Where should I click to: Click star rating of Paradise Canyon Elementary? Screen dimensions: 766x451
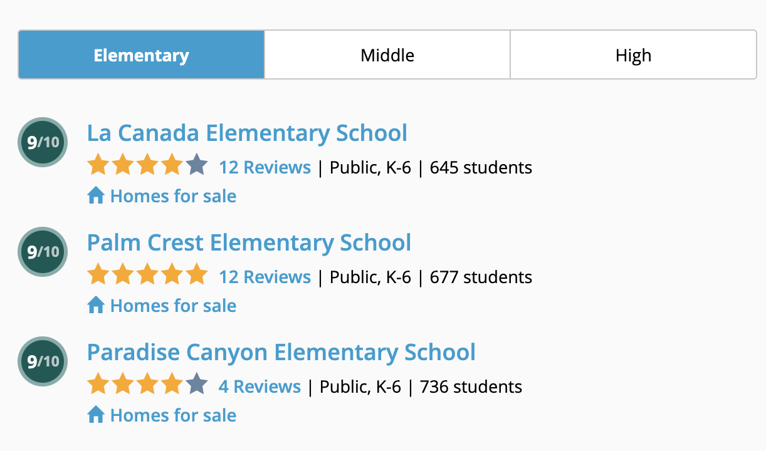tap(147, 385)
